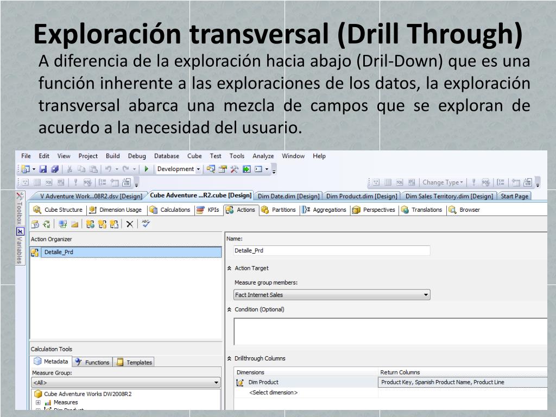Click the green arrow Deploy icon
This screenshot has width=556, height=417.
pos(246,169)
